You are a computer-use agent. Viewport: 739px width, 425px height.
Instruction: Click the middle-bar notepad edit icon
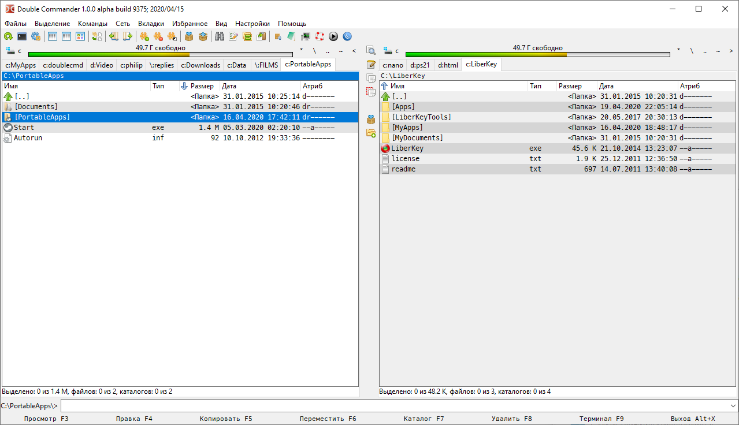[x=371, y=64]
